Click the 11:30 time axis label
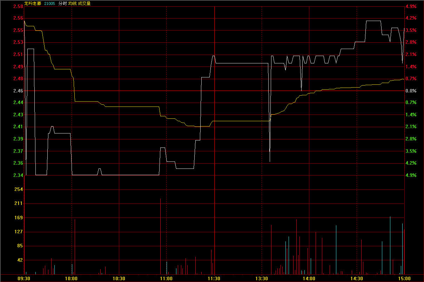Image resolution: width=424 pixels, height=282 pixels. [x=214, y=278]
